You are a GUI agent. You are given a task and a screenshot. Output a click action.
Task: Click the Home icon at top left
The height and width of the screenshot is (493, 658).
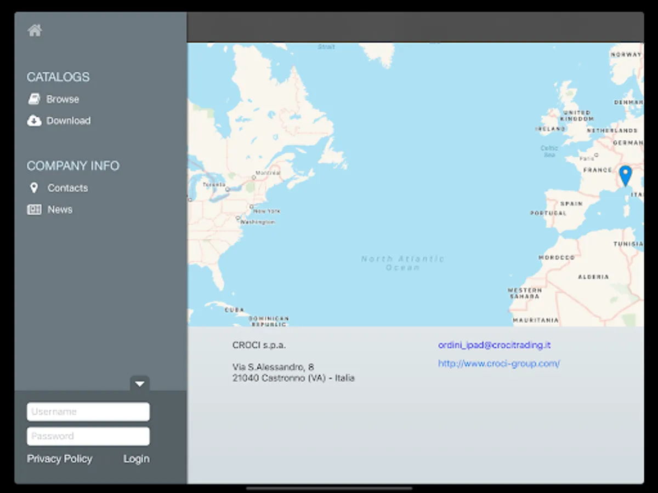pos(34,30)
